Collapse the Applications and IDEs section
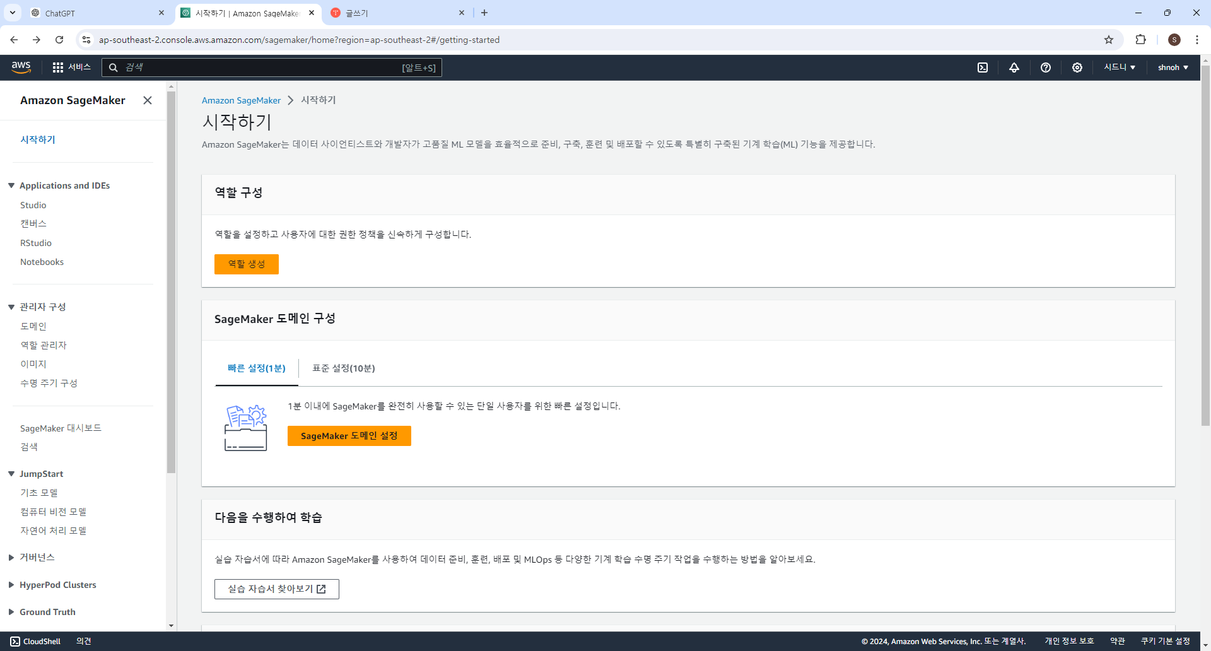The width and height of the screenshot is (1211, 651). [11, 185]
